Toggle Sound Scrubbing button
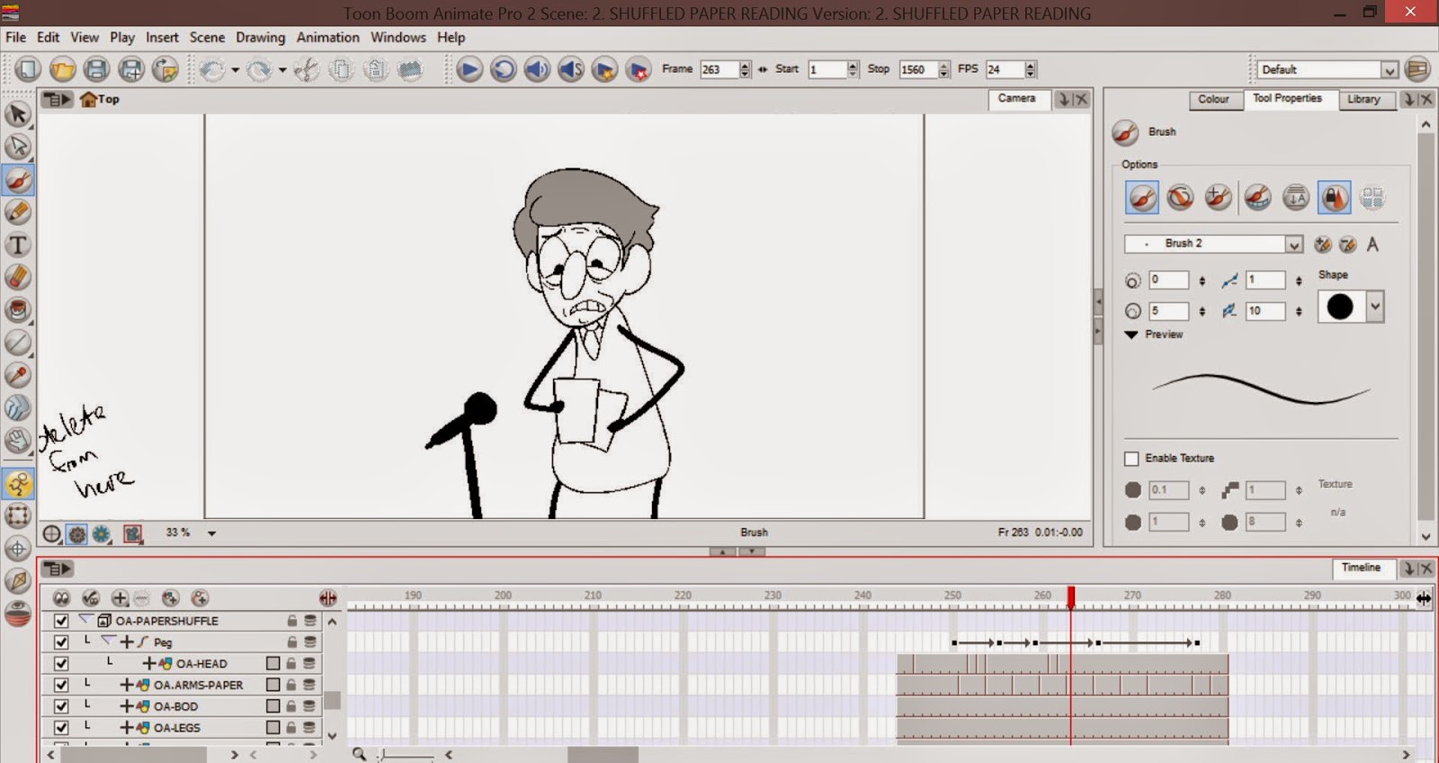The image size is (1439, 763). coord(571,69)
